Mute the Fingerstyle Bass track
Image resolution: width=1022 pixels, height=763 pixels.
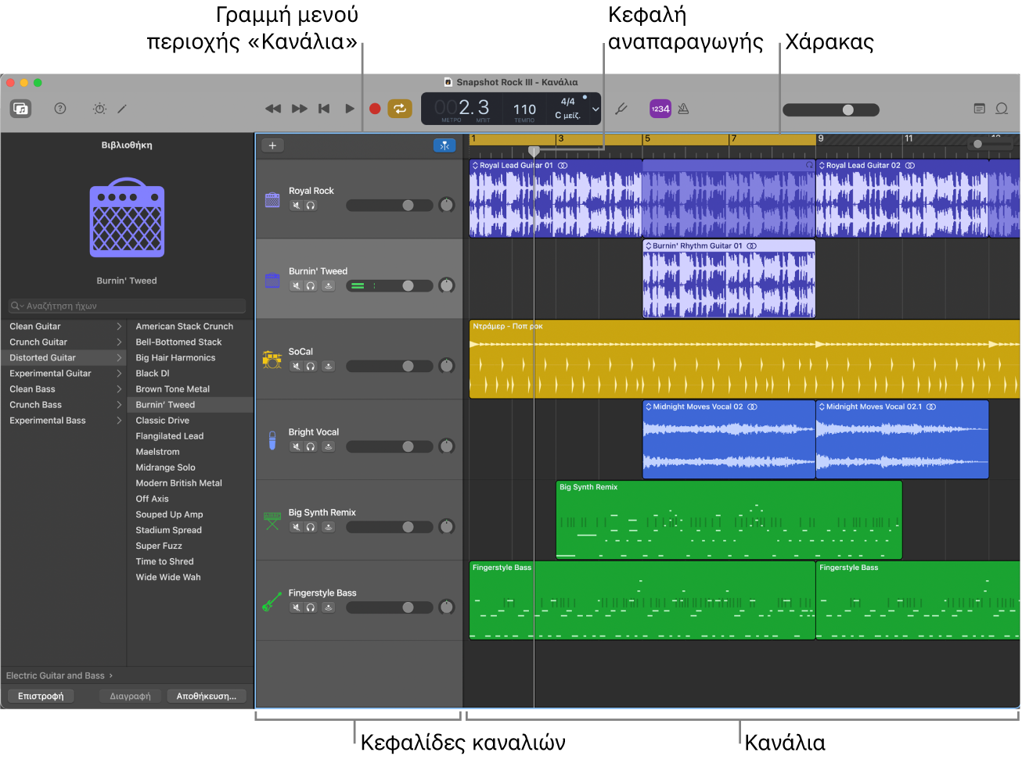[x=297, y=607]
